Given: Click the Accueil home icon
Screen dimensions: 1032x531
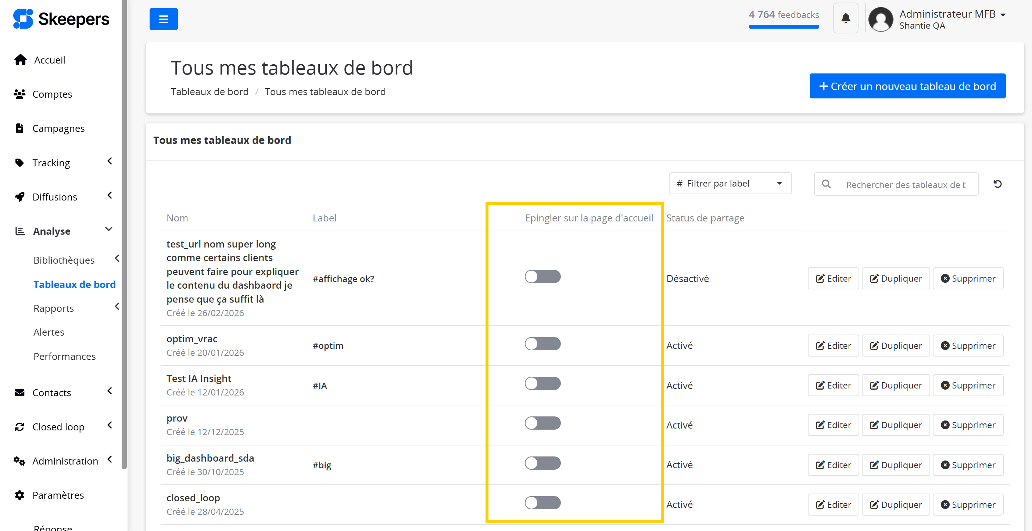Looking at the screenshot, I should (x=21, y=60).
